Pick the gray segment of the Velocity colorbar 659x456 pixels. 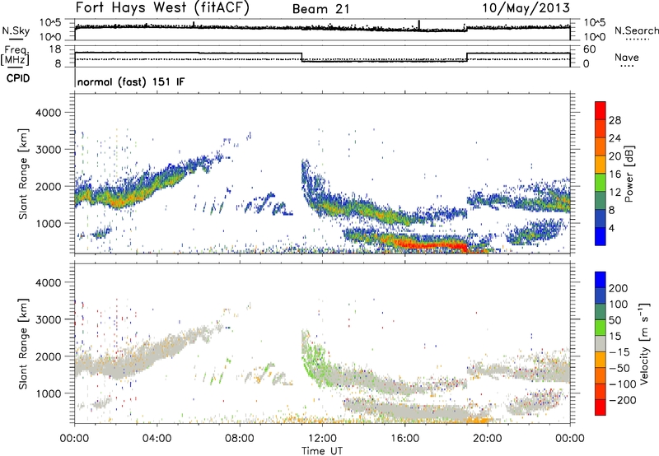(601, 343)
